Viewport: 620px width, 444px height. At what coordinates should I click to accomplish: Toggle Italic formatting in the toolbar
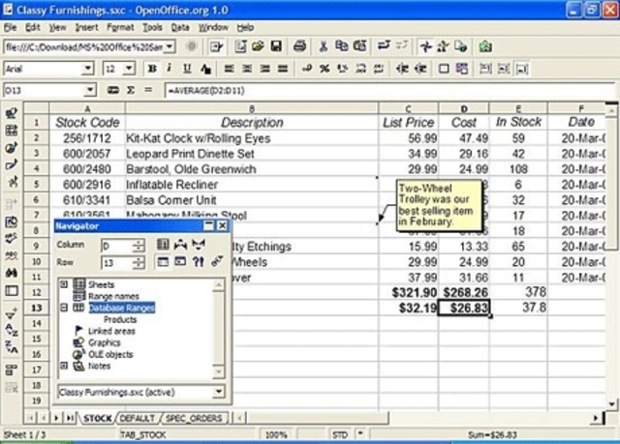[170, 69]
